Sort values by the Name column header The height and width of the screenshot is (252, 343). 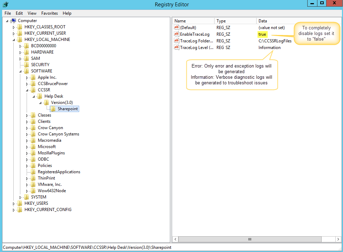193,21
